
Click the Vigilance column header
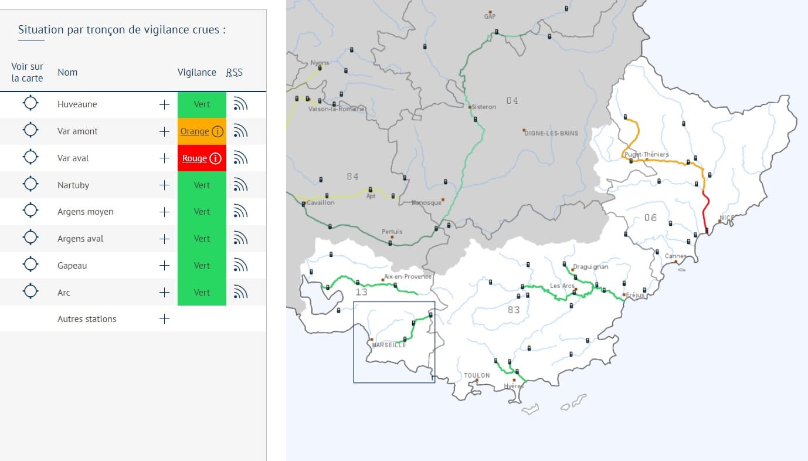click(197, 72)
